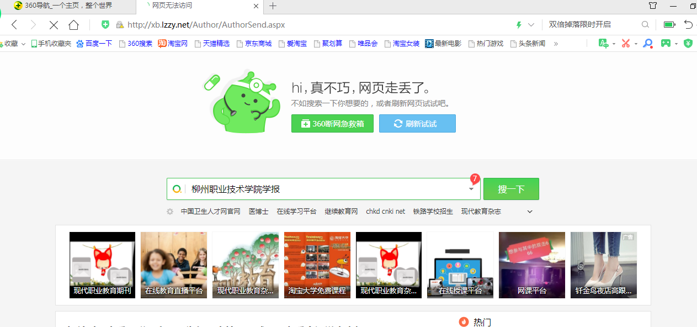Image resolution: width=697 pixels, height=327 pixels.
Task: Switch to the 360导航 tab
Action: pos(67,6)
